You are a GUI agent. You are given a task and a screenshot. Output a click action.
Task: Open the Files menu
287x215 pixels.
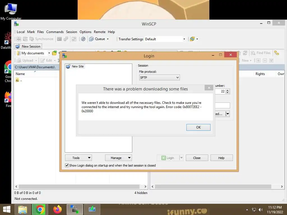click(40, 32)
